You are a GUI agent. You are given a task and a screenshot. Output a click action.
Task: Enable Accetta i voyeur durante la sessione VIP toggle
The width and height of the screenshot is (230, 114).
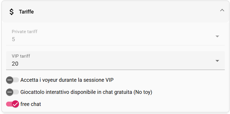[12, 80]
